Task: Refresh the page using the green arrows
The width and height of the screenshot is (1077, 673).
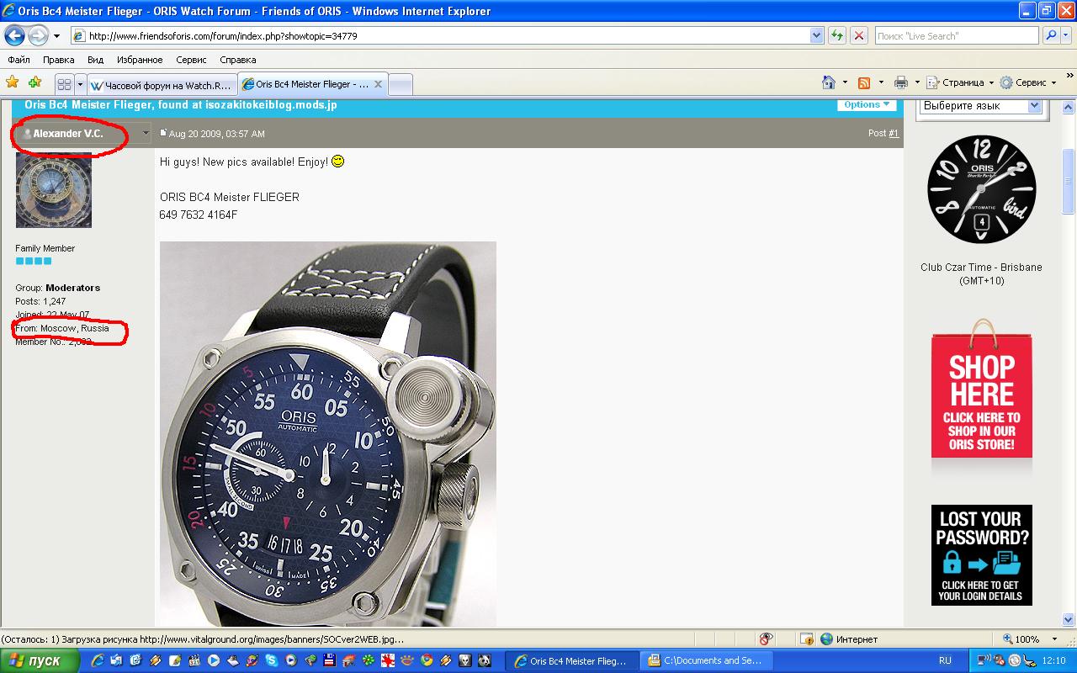Action: pos(837,35)
